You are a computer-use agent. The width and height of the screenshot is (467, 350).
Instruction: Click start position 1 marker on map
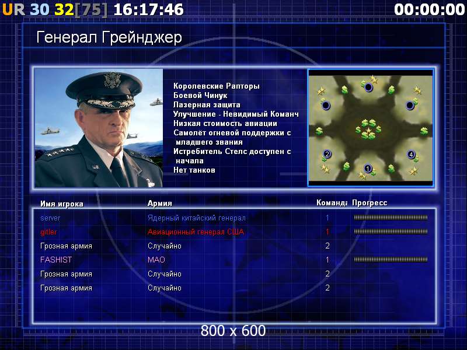point(368,169)
